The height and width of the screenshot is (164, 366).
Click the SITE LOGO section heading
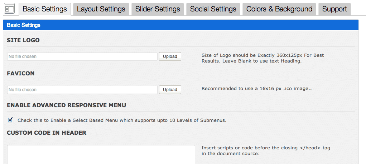23,40
